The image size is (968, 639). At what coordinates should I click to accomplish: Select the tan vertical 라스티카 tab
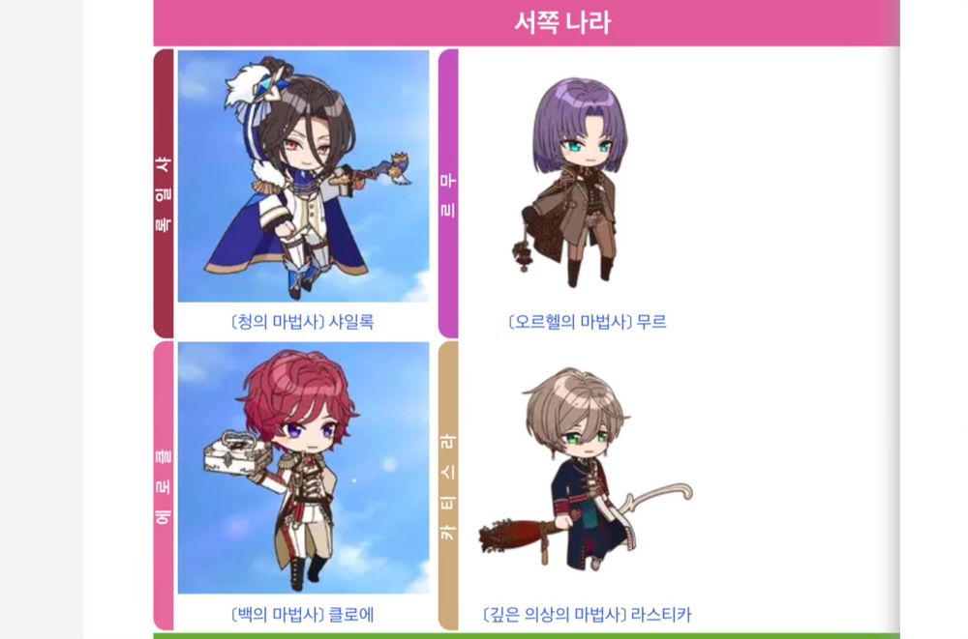(448, 485)
